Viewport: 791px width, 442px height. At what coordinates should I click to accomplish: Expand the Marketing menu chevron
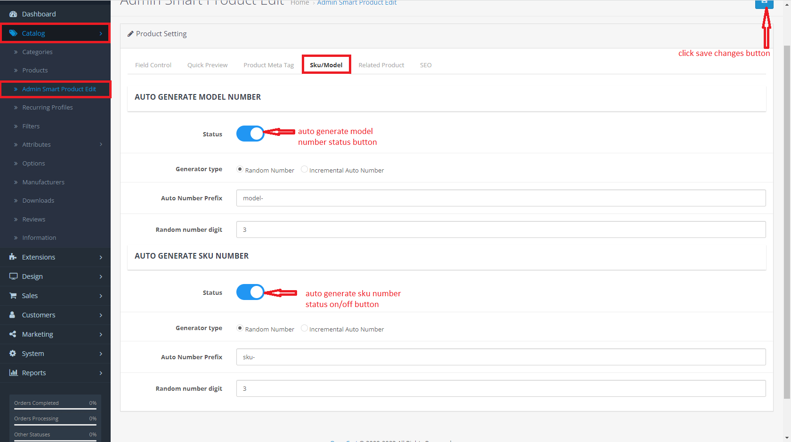101,334
